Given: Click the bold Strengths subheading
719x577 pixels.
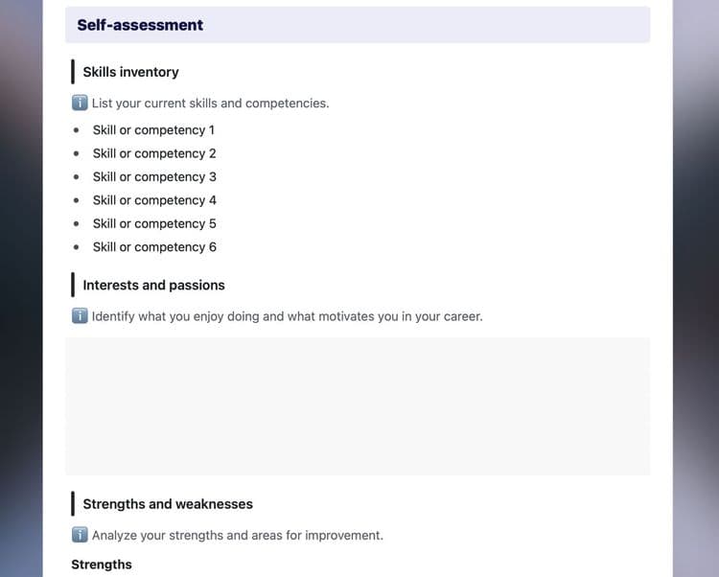Looking at the screenshot, I should tap(102, 565).
